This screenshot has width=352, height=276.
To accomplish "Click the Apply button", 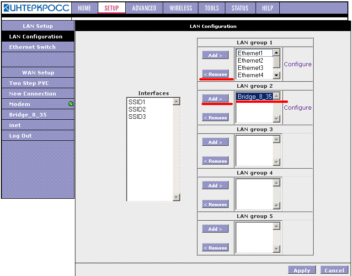I will click(302, 270).
